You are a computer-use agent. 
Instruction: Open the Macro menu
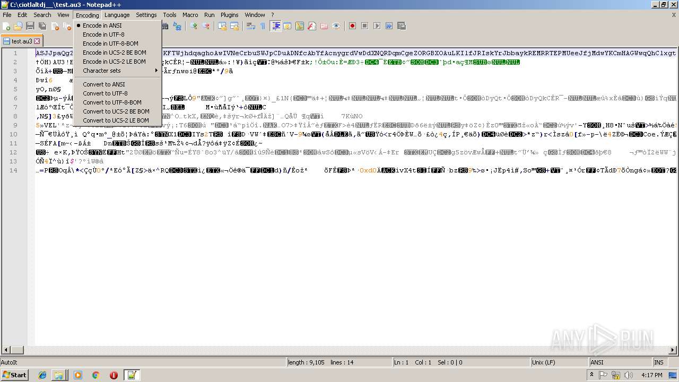[x=190, y=15]
